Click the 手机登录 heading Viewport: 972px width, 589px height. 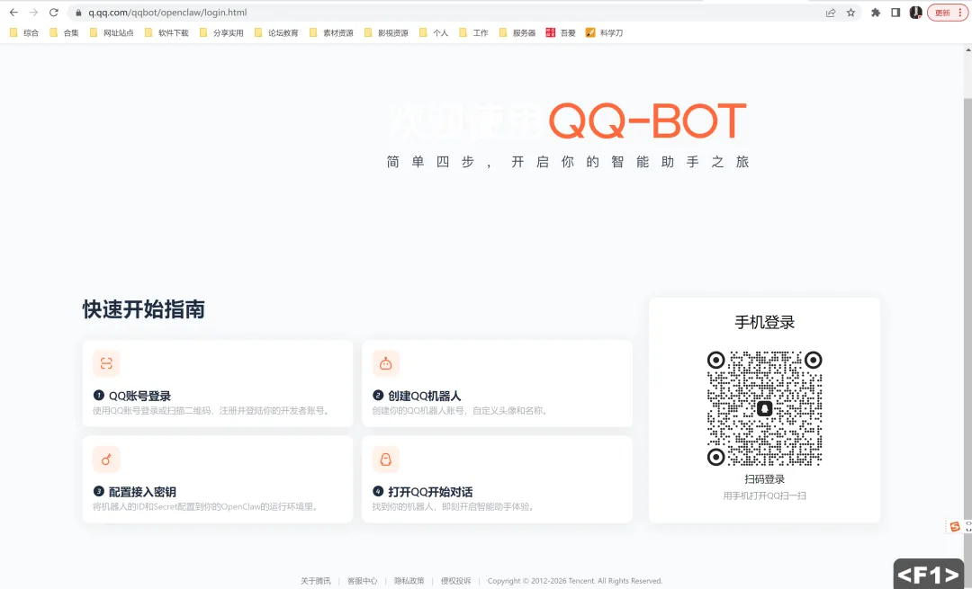click(764, 322)
